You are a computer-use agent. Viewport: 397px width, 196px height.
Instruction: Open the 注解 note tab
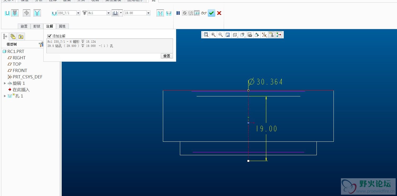pyautogui.click(x=49, y=26)
